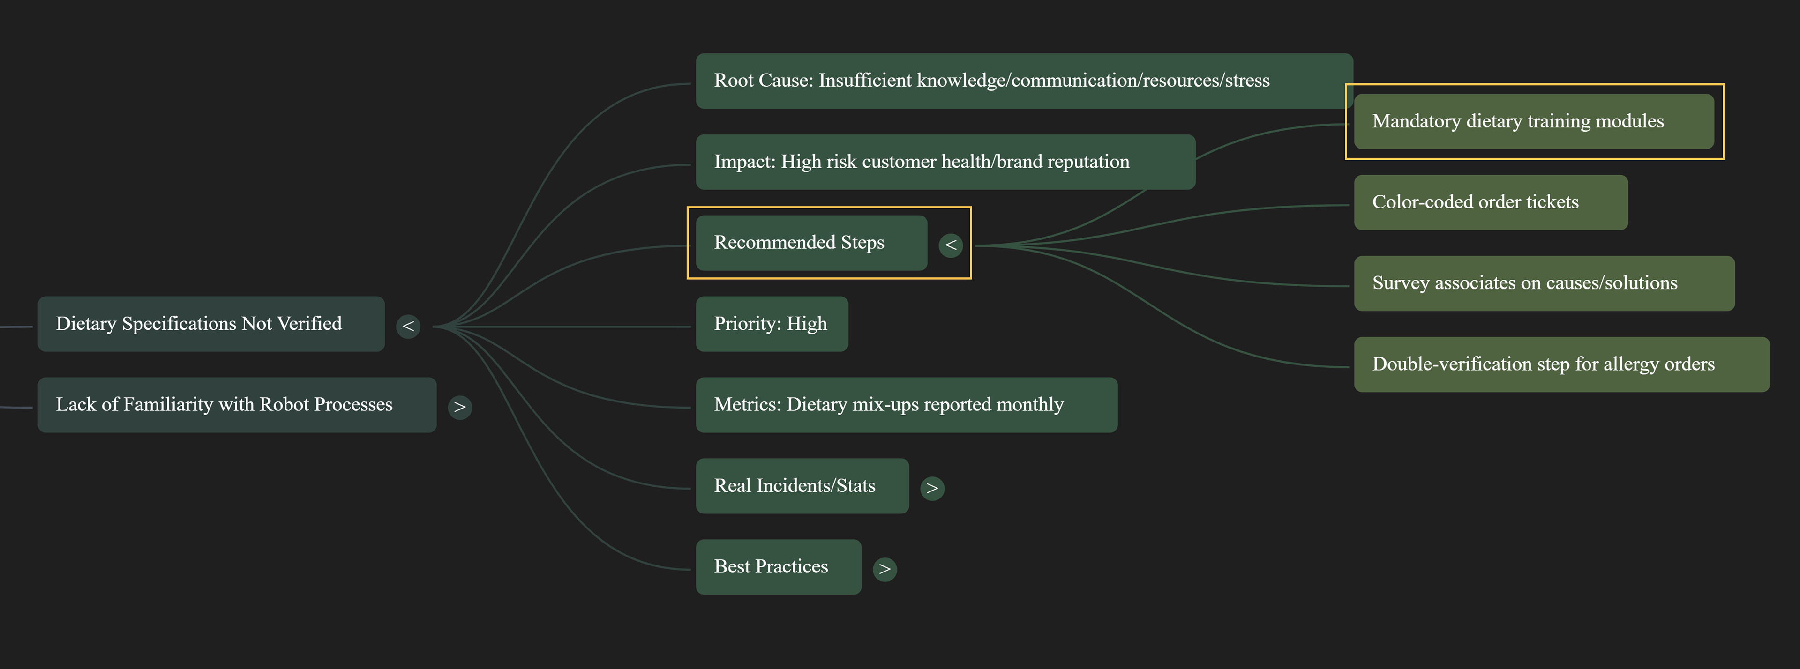Click Lack of Familiarity with Robot Processes node

pyautogui.click(x=237, y=405)
